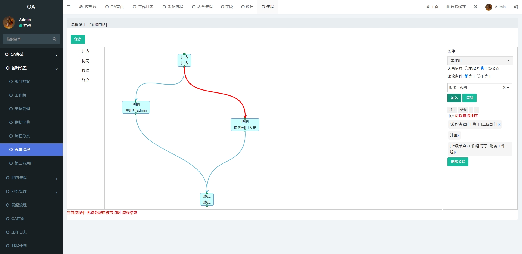Open the 工作组 condition dropdown
Image resolution: width=522 pixels, height=254 pixels.
(480, 60)
